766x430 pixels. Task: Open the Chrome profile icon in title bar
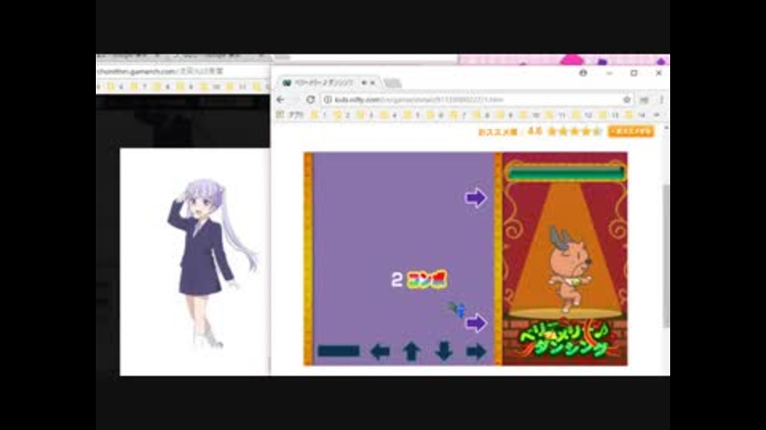(x=582, y=72)
